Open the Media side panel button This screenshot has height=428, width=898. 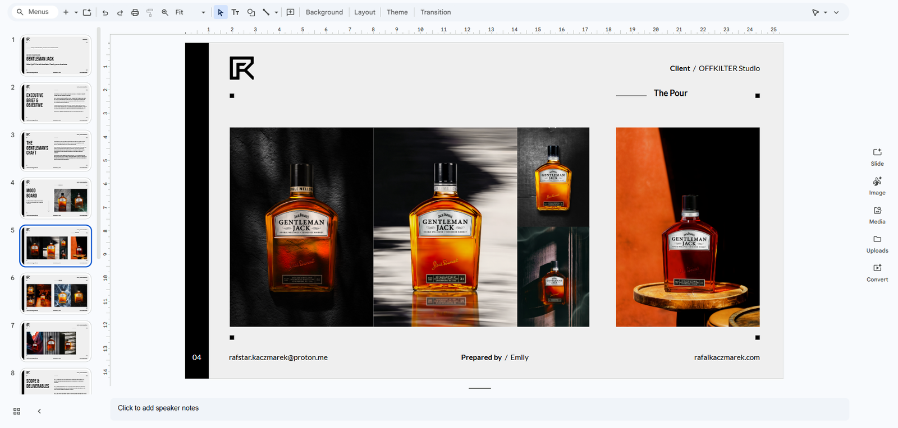click(877, 215)
